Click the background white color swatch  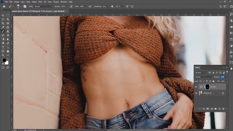pos(7,63)
